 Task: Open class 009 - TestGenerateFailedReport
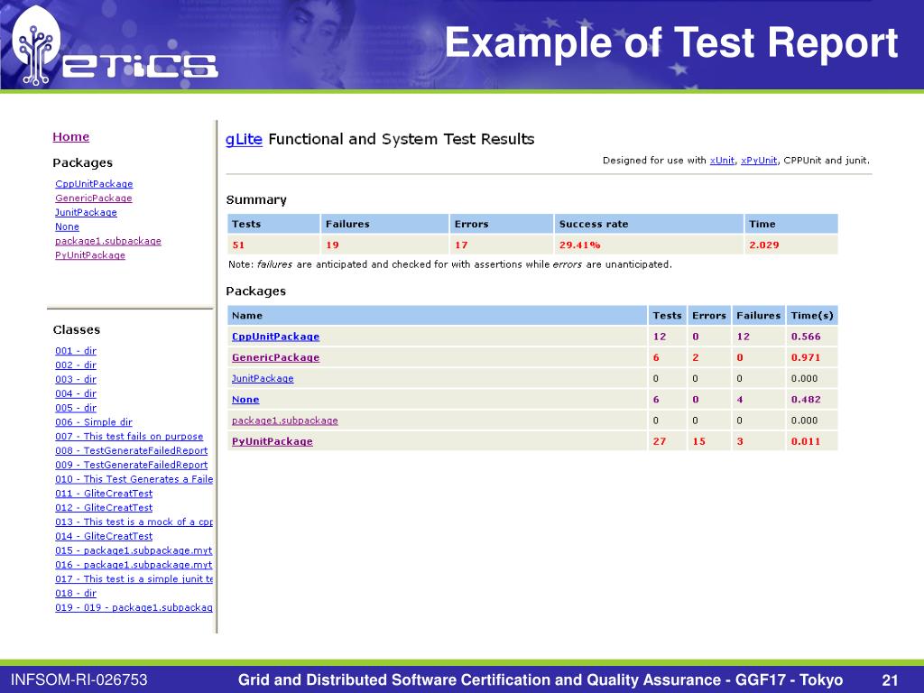132,465
